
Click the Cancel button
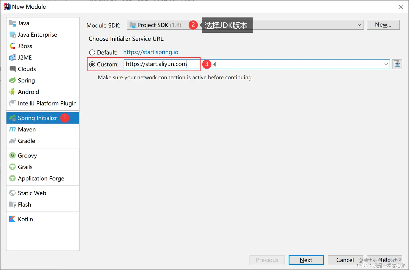pyautogui.click(x=345, y=260)
